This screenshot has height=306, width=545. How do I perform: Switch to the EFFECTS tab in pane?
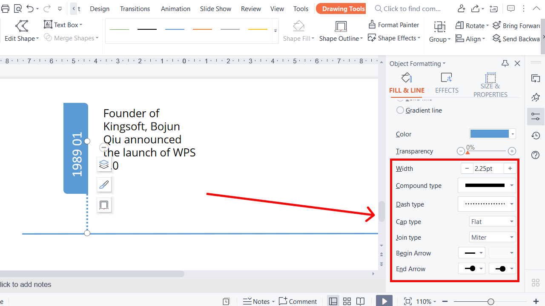tap(447, 83)
